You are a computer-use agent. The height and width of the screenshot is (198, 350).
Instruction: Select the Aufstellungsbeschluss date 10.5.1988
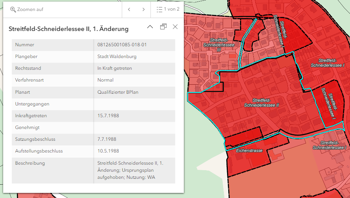pyautogui.click(x=108, y=151)
